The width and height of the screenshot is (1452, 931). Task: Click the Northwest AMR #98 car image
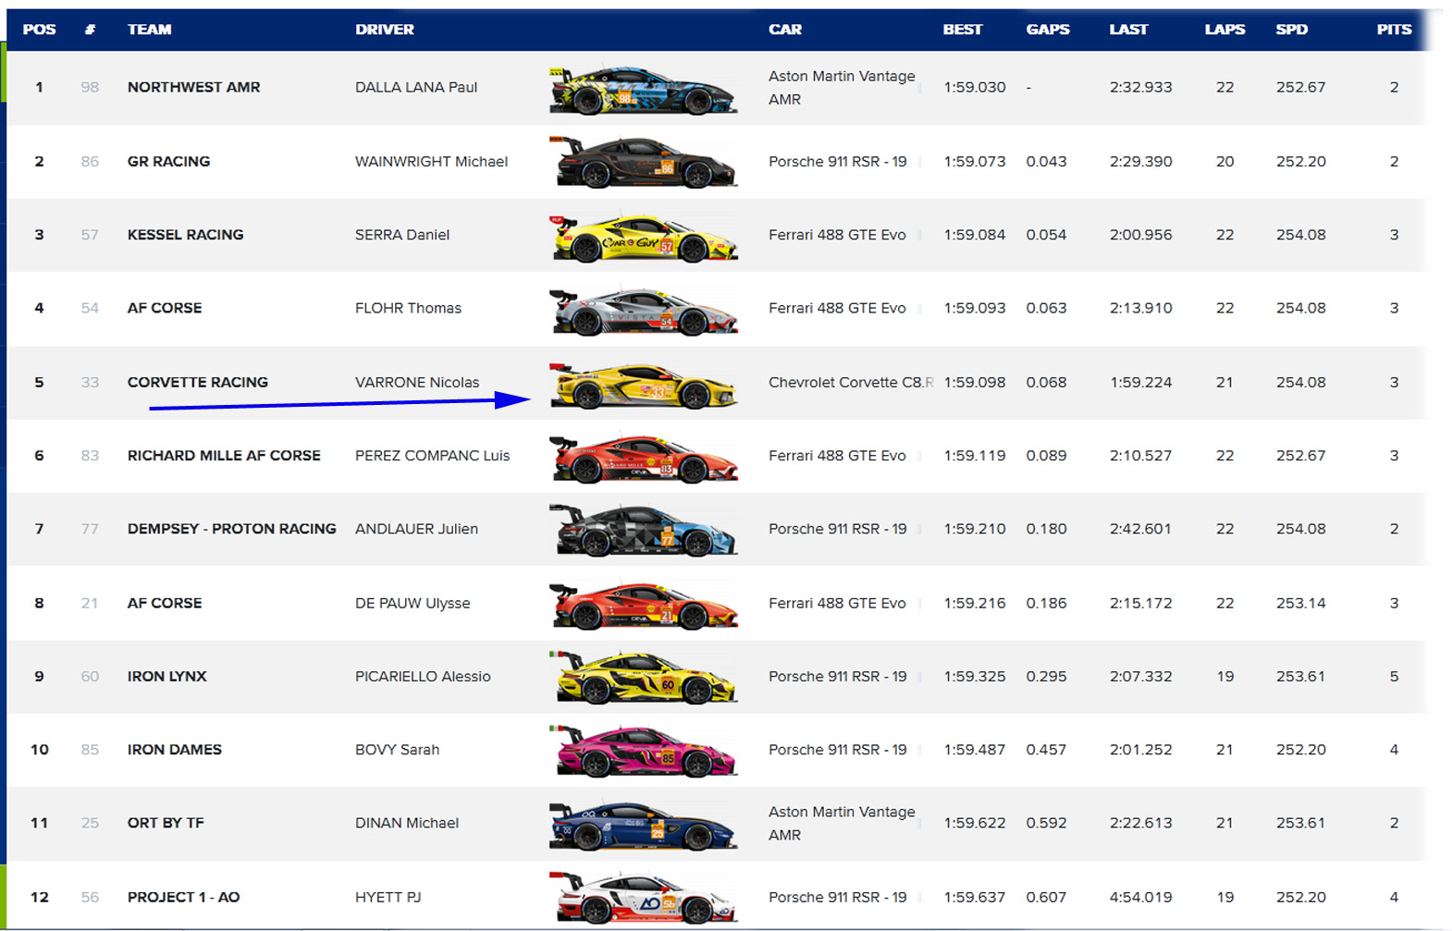tap(643, 90)
